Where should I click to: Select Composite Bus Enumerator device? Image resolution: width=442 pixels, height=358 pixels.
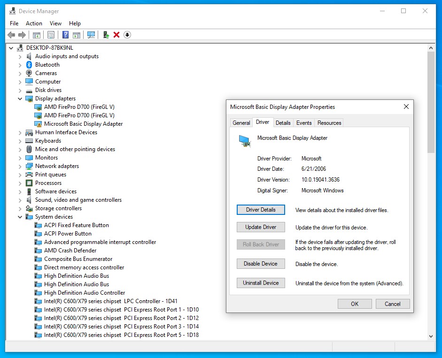click(x=78, y=259)
